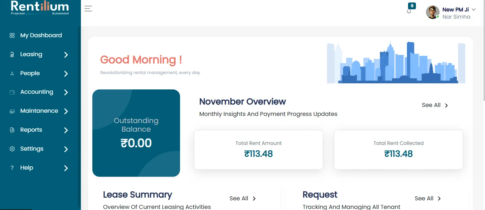Click the Outstanding Balance card

click(136, 133)
